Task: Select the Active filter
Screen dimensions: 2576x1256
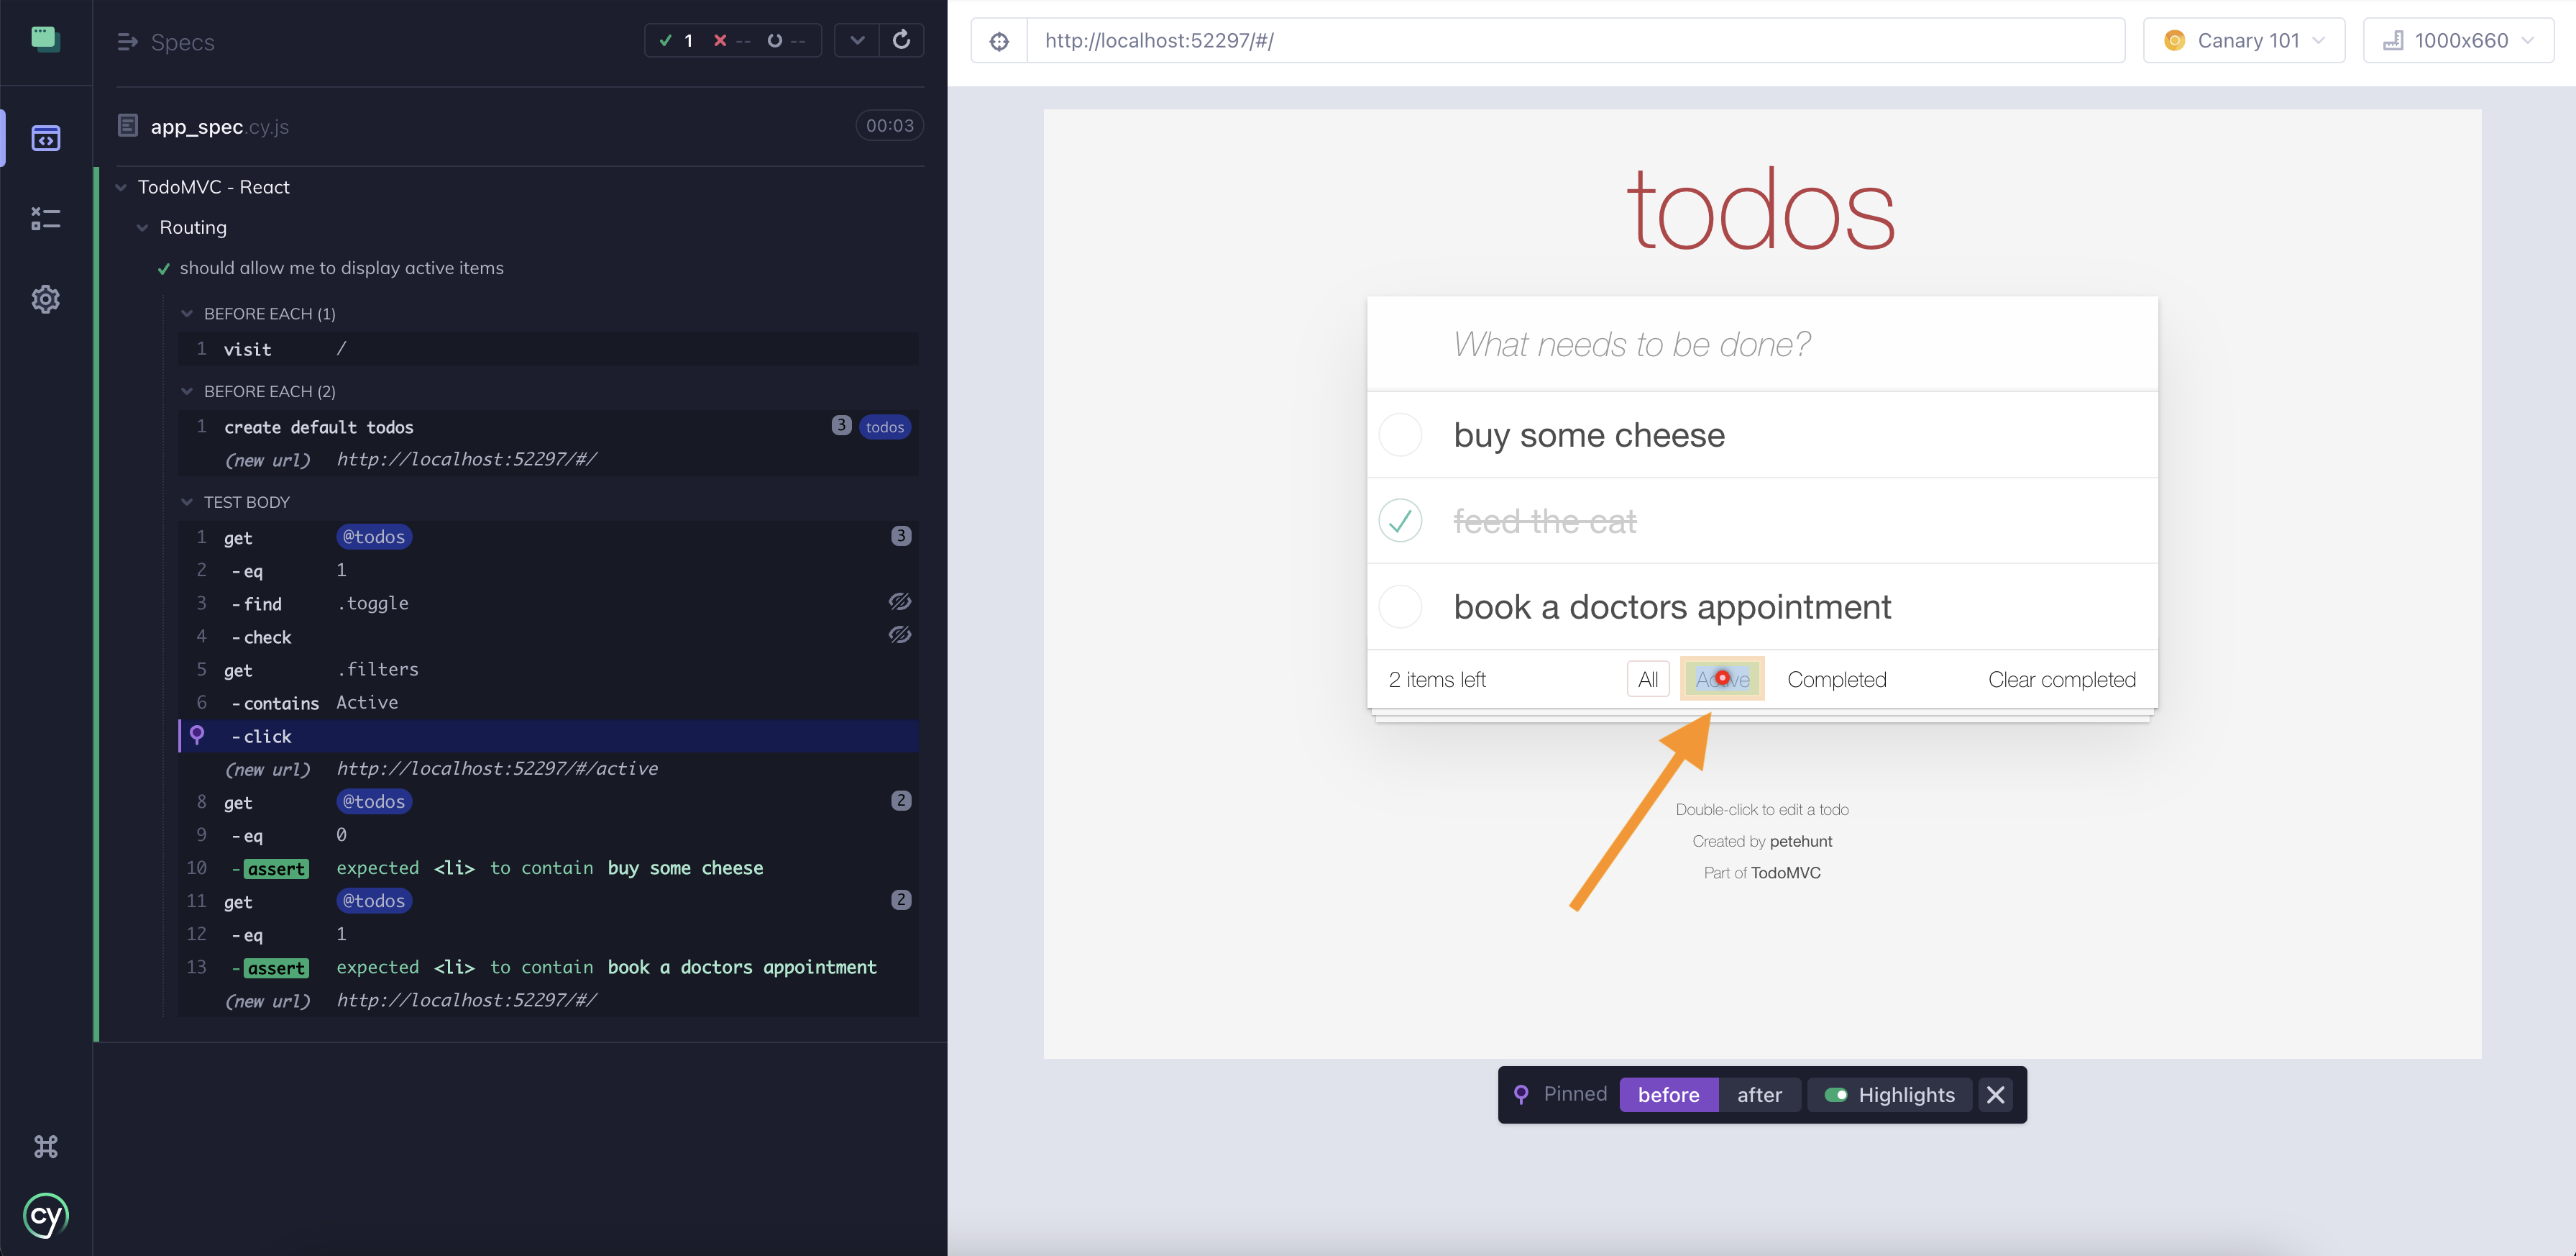Action: (x=1722, y=678)
